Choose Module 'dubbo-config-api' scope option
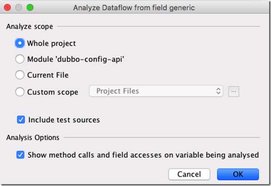The width and height of the screenshot is (271, 186). pos(20,59)
